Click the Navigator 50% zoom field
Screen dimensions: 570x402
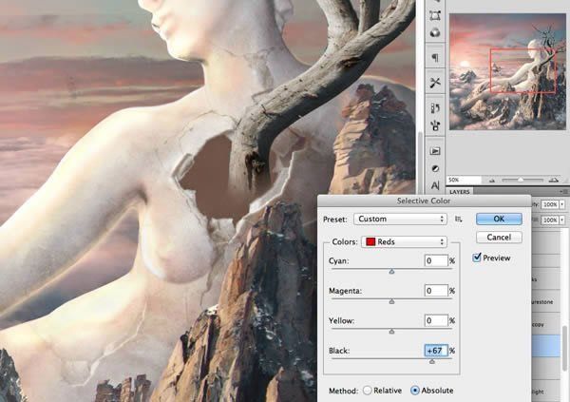coord(464,180)
